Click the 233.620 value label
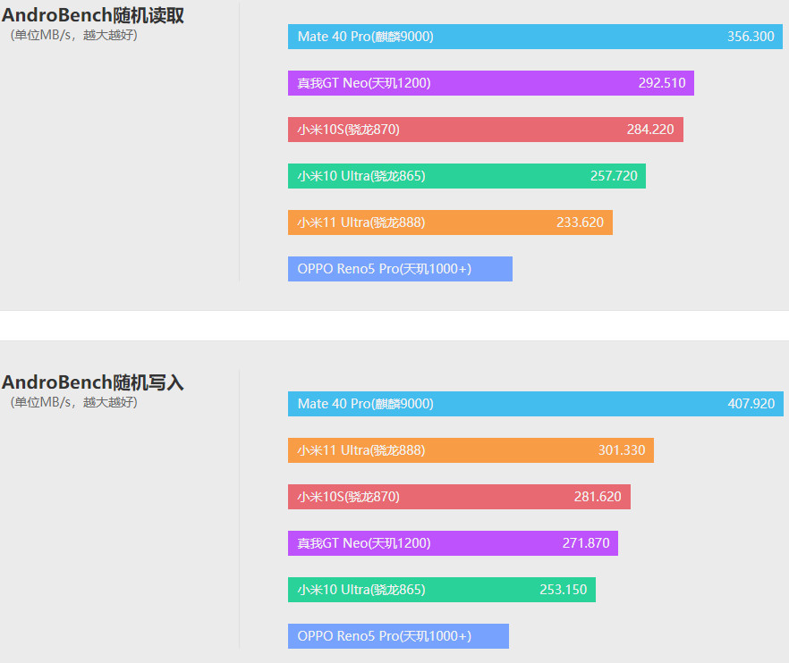This screenshot has height=663, width=789. pyautogui.click(x=580, y=222)
